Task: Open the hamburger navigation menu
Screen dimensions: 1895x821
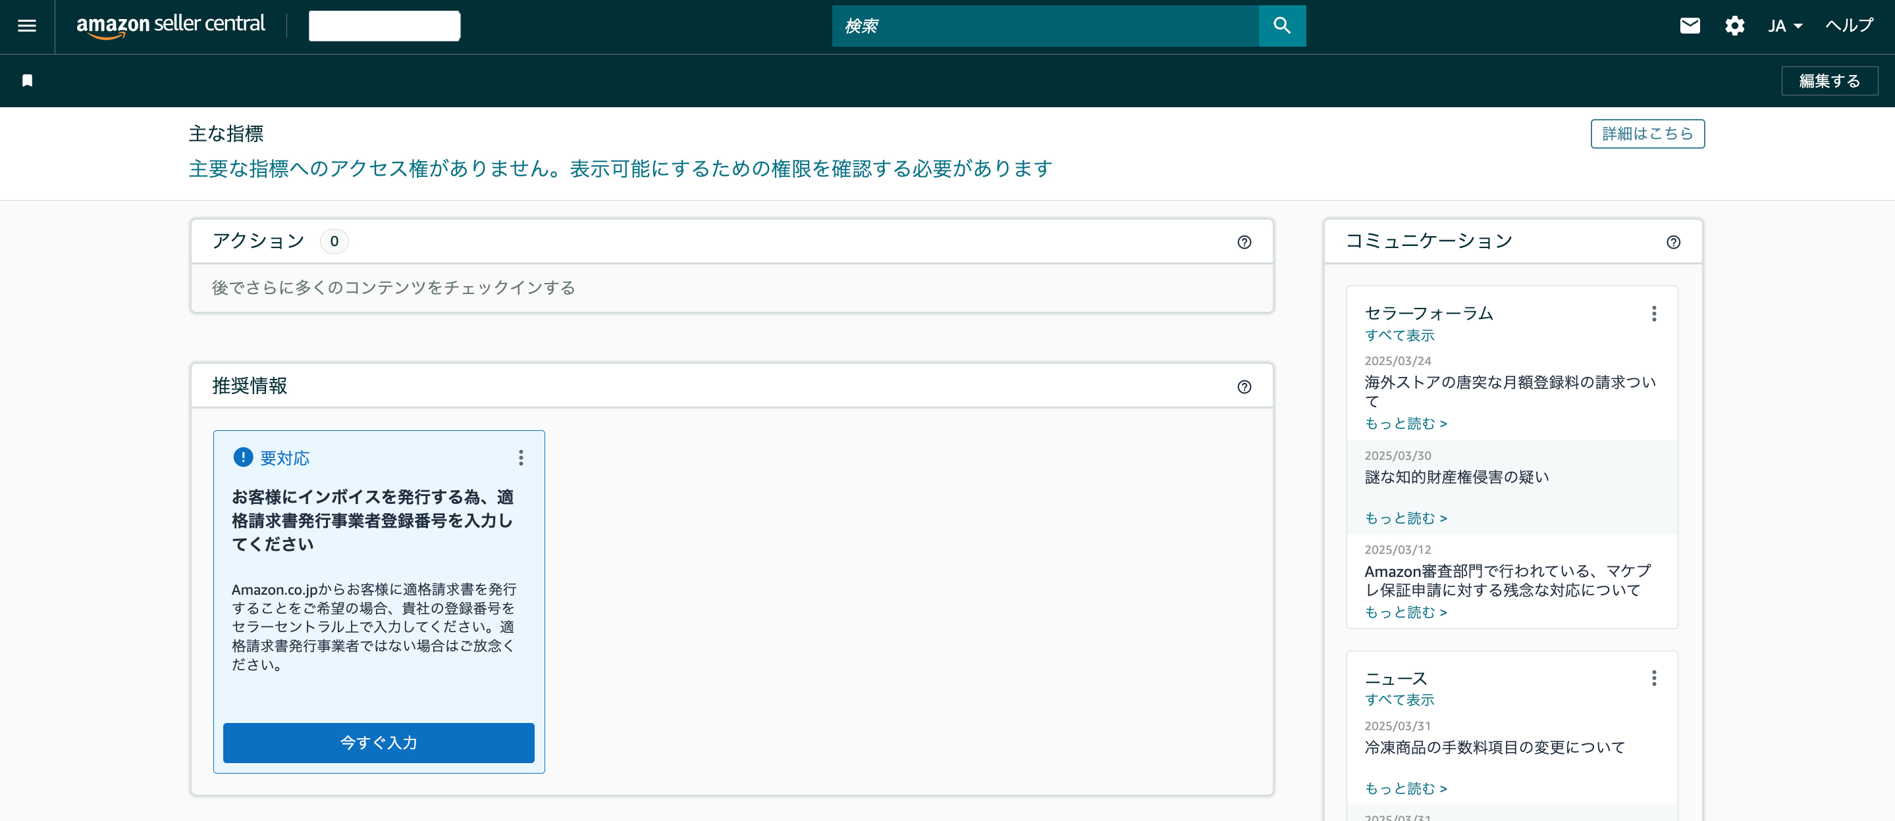Action: pyautogui.click(x=26, y=26)
